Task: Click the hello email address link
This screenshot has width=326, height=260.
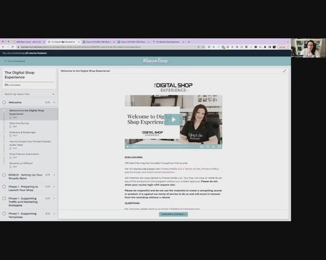Action: [x=185, y=209]
